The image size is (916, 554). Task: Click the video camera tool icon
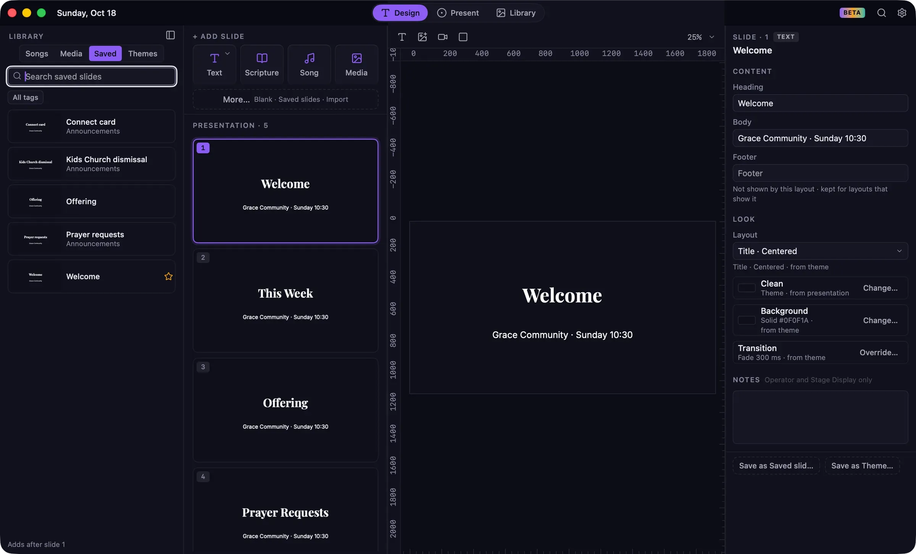pos(443,37)
